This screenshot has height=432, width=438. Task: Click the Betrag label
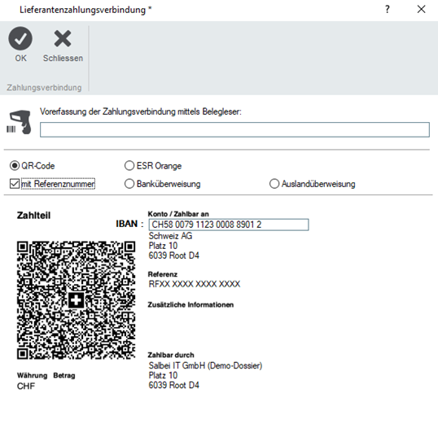pyautogui.click(x=64, y=376)
